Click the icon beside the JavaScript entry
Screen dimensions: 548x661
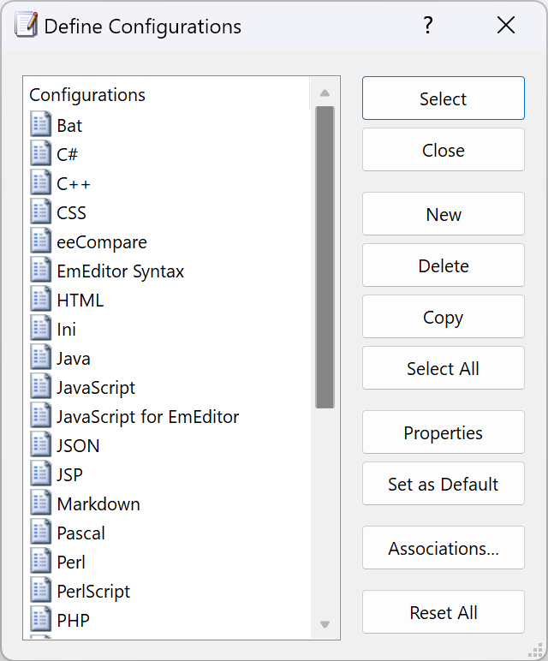[40, 386]
